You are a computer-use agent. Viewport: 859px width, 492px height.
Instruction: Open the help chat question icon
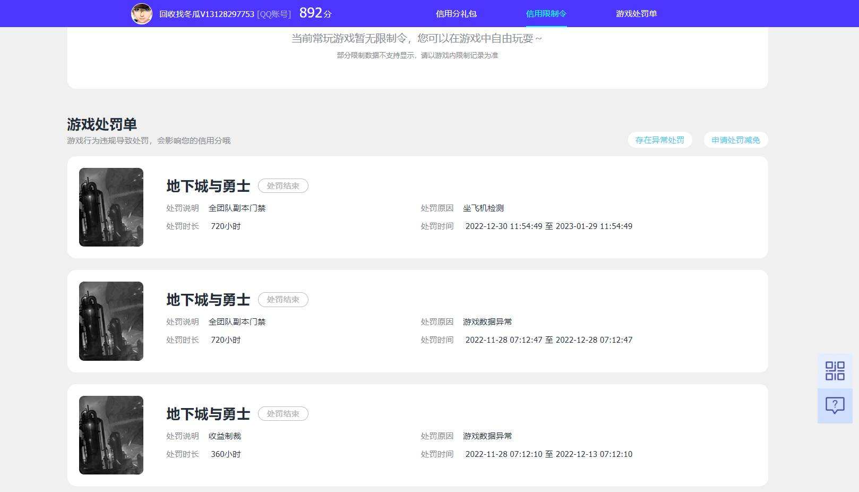pyautogui.click(x=835, y=406)
